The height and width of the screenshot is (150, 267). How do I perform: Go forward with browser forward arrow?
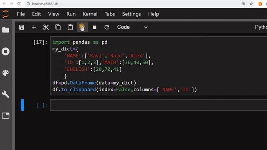point(11,4)
